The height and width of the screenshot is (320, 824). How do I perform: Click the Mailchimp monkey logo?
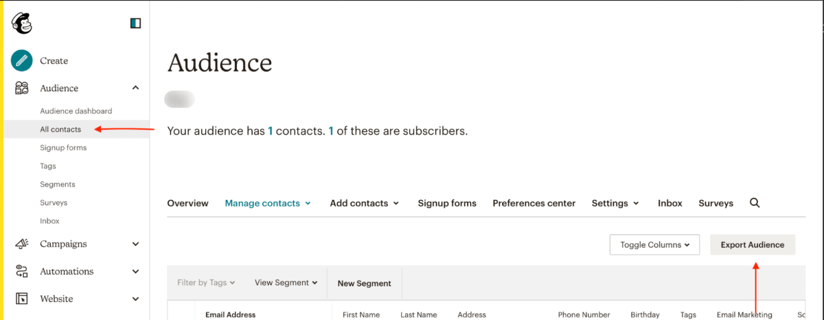point(22,23)
